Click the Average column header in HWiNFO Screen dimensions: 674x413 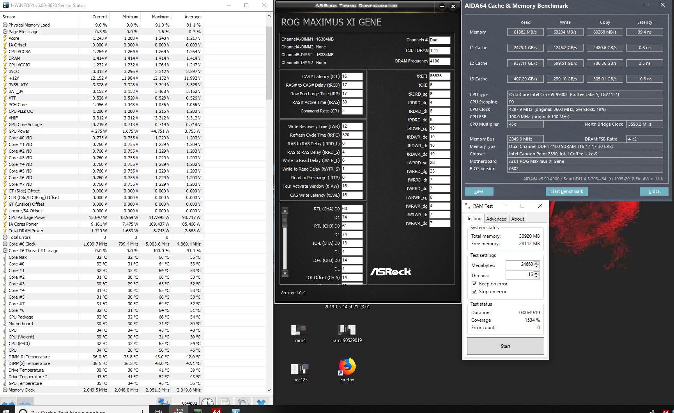187,17
